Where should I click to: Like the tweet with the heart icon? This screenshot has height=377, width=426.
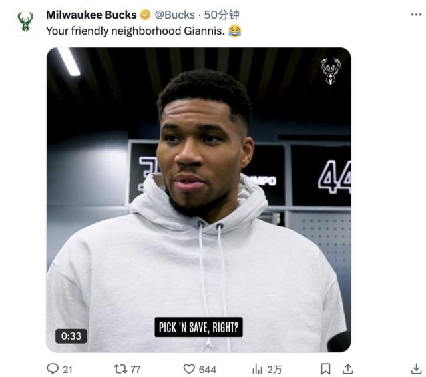[189, 368]
